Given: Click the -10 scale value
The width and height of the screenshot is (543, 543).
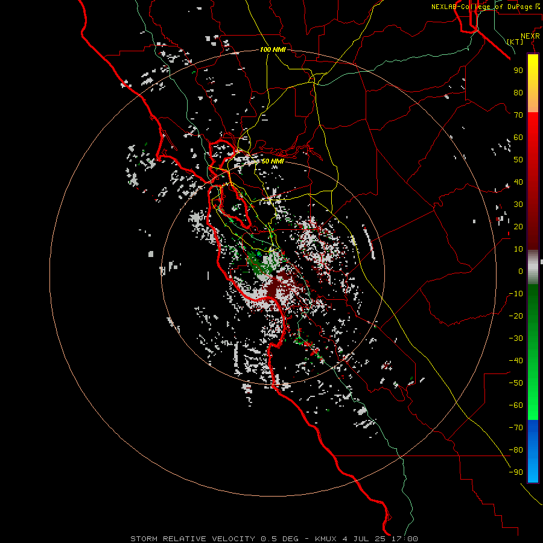Looking at the screenshot, I should pos(516,294).
